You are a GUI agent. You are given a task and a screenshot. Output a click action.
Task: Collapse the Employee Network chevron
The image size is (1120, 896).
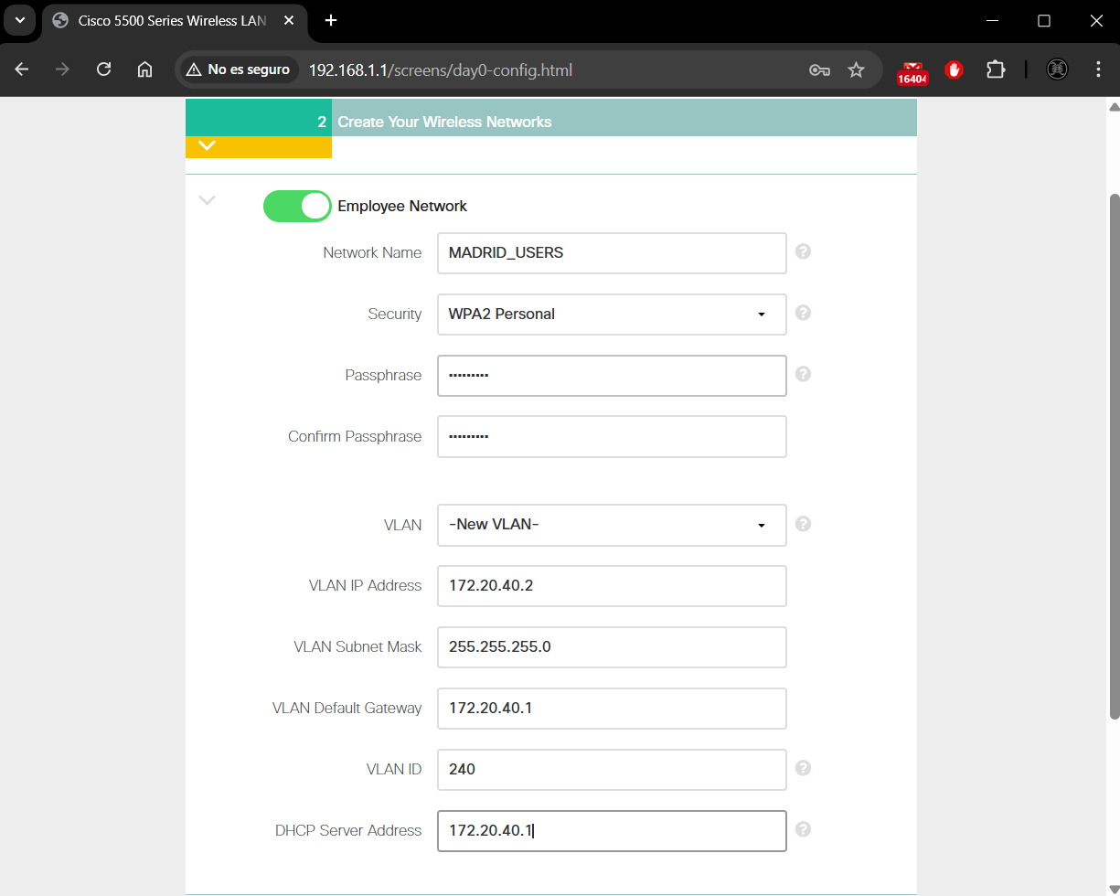tap(208, 200)
